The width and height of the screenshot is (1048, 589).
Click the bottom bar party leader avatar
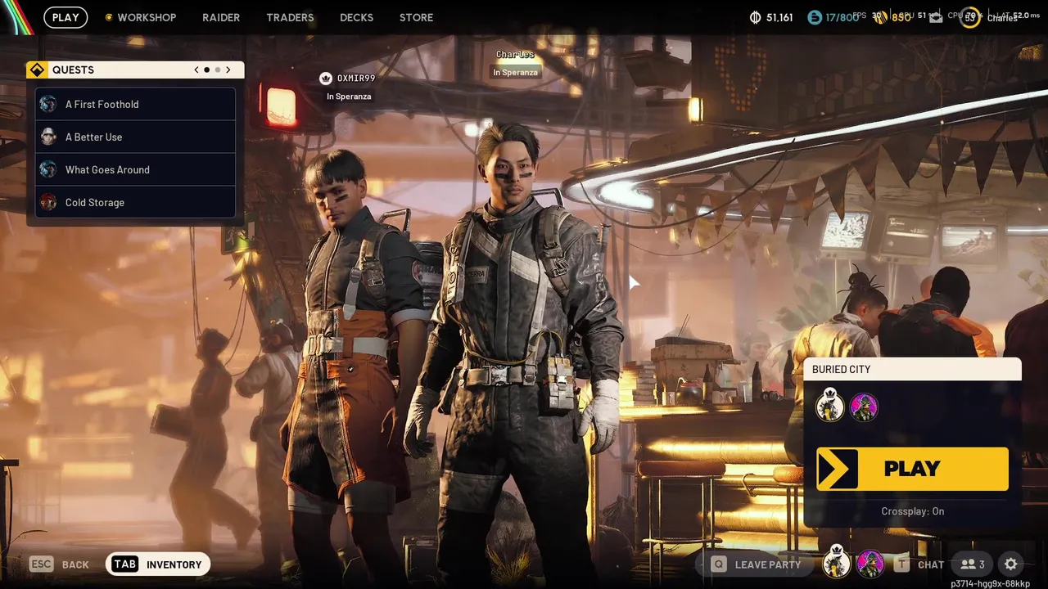[836, 563]
